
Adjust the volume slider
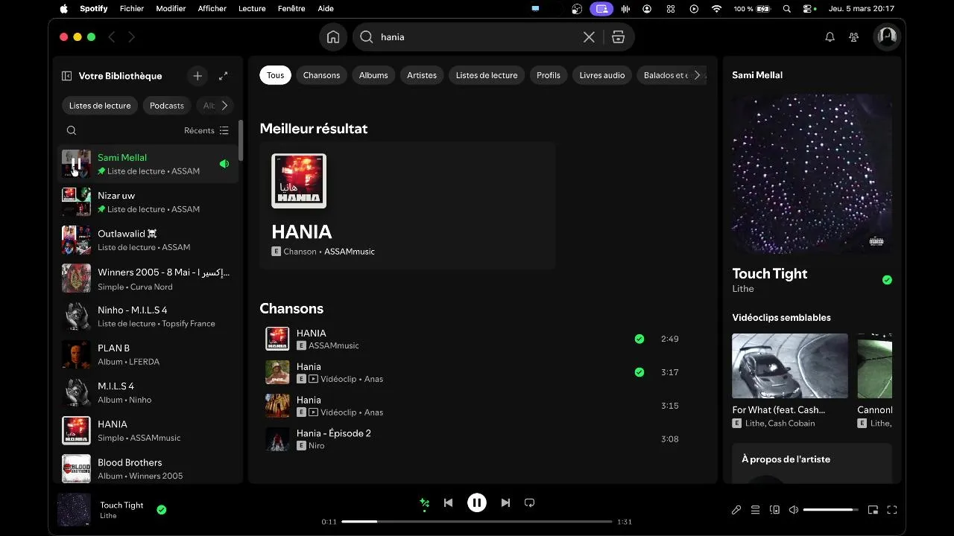click(x=830, y=510)
